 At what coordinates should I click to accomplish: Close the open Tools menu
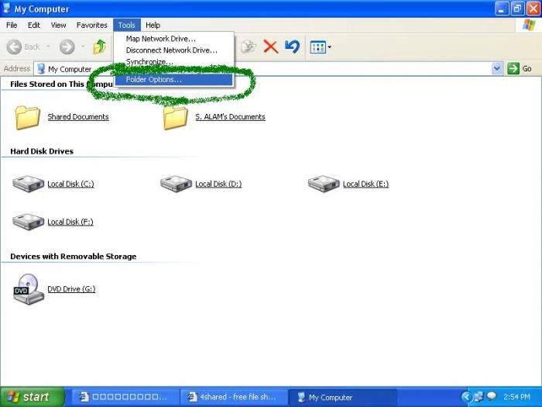coord(126,26)
